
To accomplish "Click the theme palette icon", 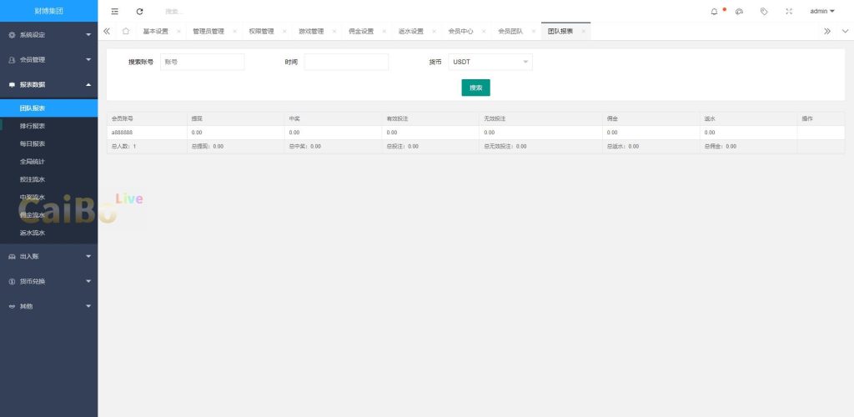I will [x=739, y=12].
